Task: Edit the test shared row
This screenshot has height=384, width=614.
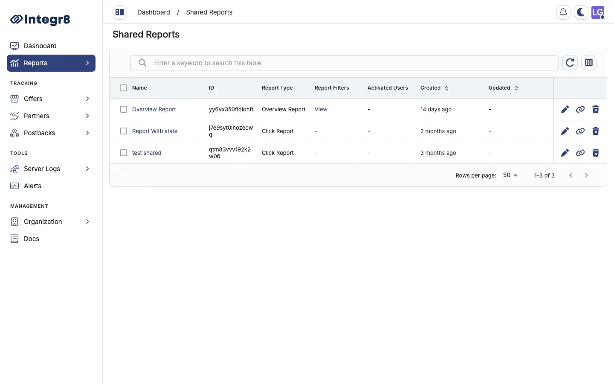Action: pos(565,153)
